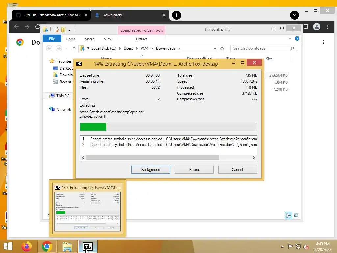Open the File tab in Explorer ribbon
The height and width of the screenshot is (253, 337).
pyautogui.click(x=52, y=39)
